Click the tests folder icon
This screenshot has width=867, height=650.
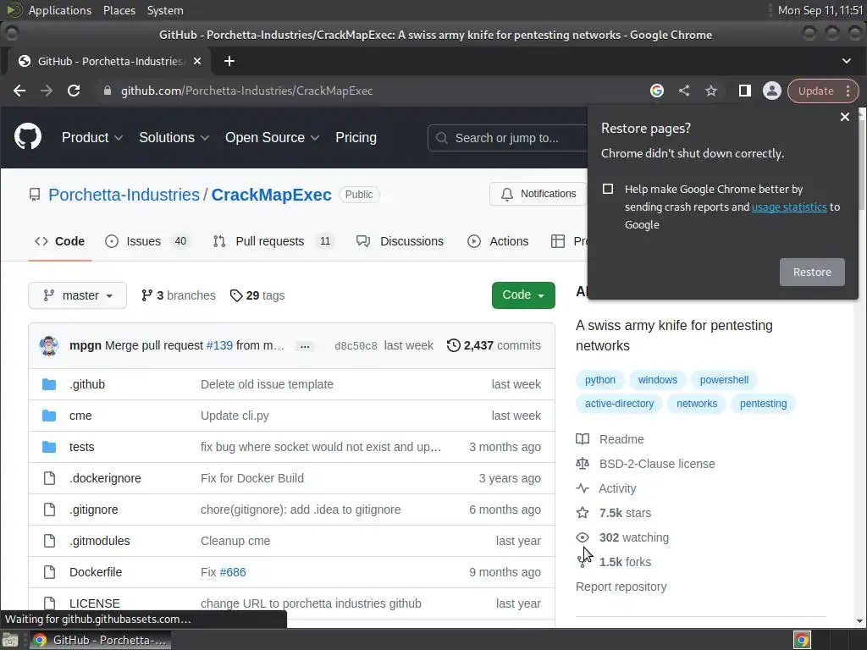tap(49, 447)
